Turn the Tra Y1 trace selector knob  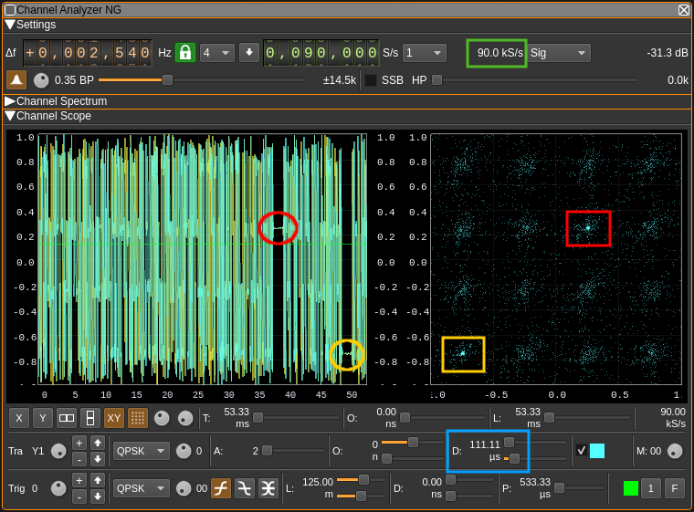click(x=58, y=451)
